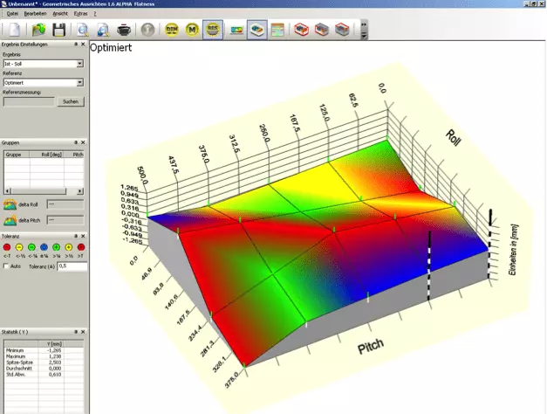Click the highlighted RES toolbar button
The width and height of the screenshot is (547, 414).
click(x=213, y=31)
